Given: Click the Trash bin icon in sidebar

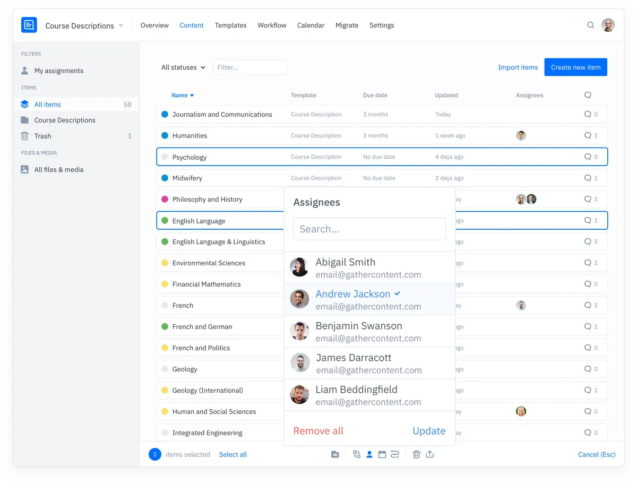Looking at the screenshot, I should 24,136.
